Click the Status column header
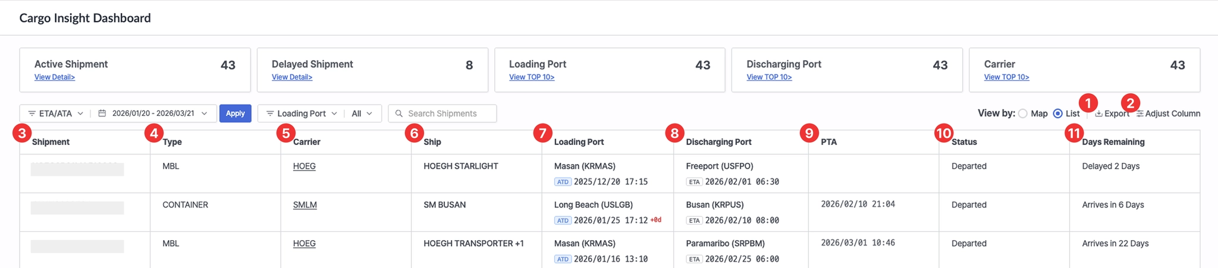The height and width of the screenshot is (268, 1218). pos(964,142)
